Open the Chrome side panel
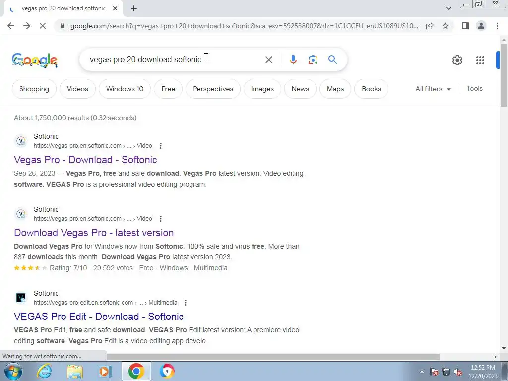 tap(465, 26)
